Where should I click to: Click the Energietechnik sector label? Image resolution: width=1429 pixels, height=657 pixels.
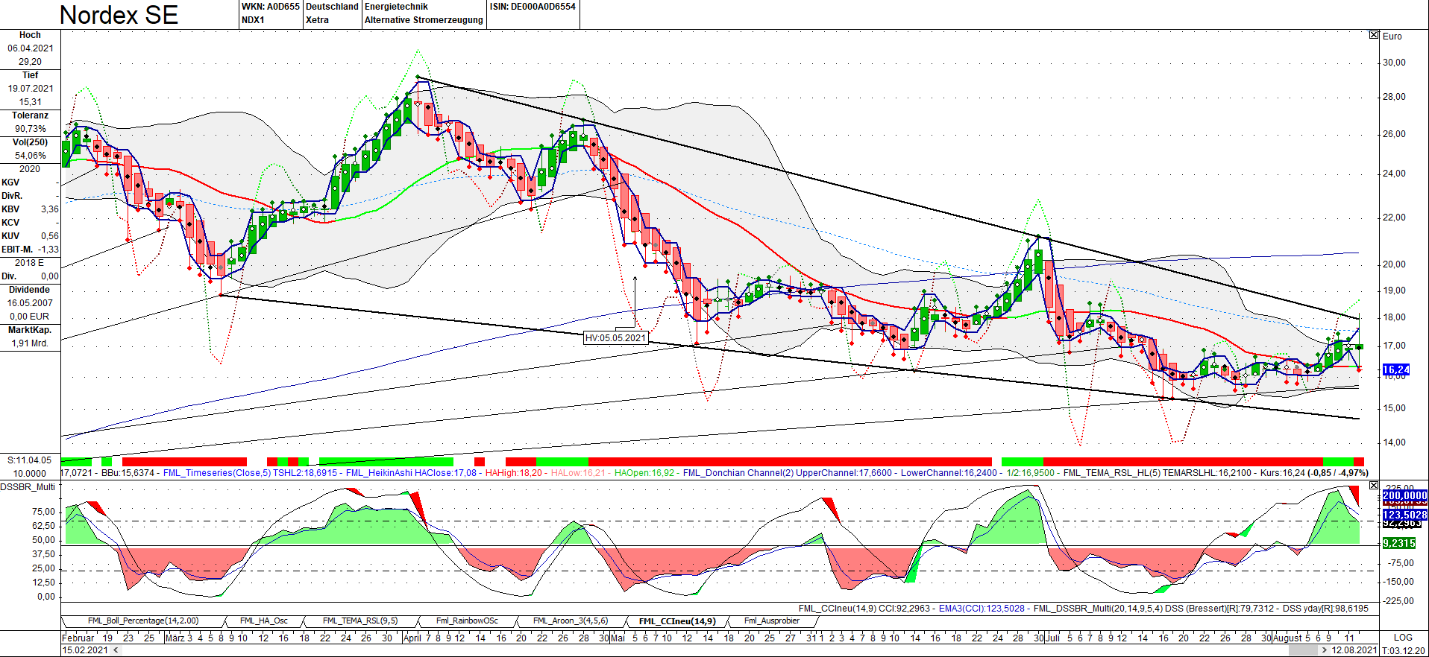396,7
